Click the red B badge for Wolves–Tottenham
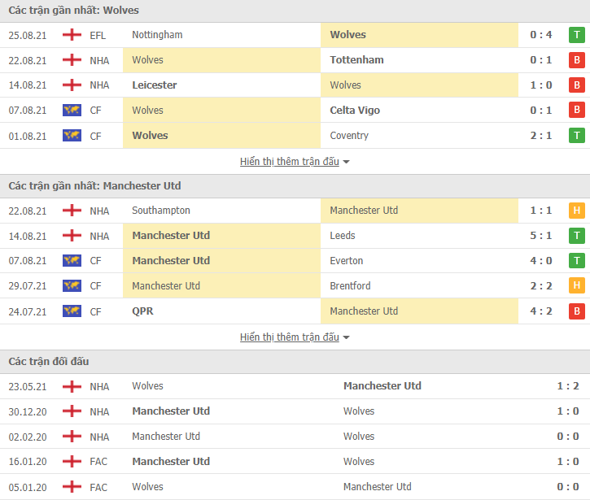Viewport: 590px width, 500px height. point(576,60)
